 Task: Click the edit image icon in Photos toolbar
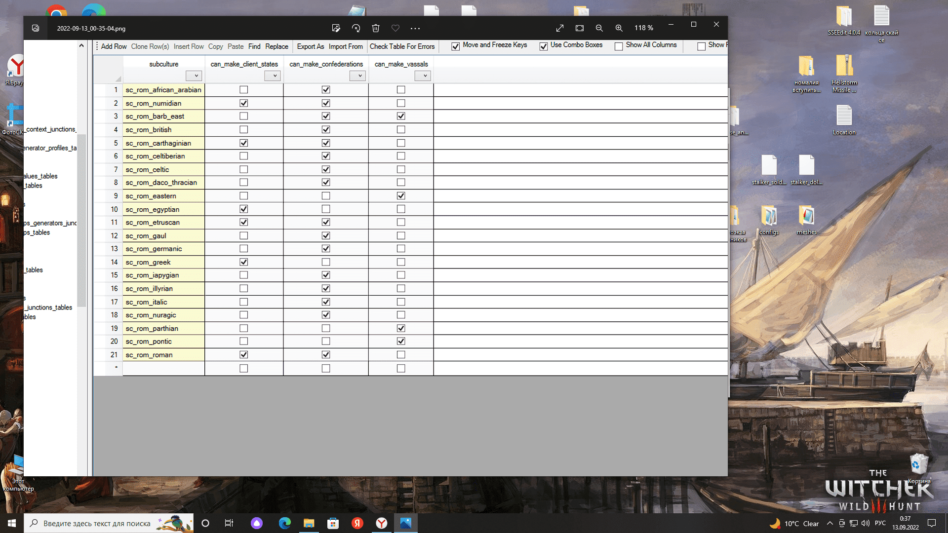point(336,28)
